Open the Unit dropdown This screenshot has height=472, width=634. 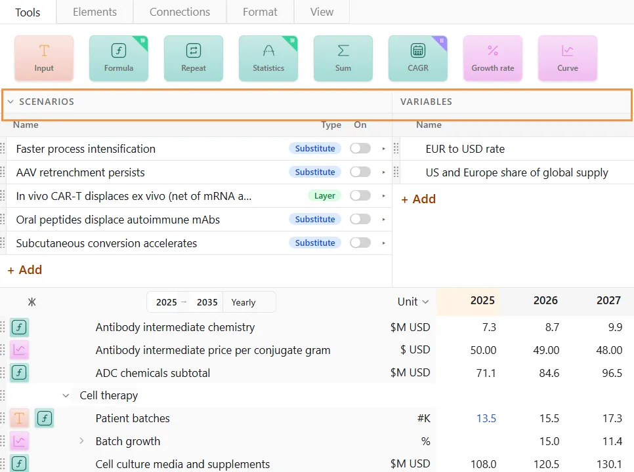pyautogui.click(x=413, y=302)
